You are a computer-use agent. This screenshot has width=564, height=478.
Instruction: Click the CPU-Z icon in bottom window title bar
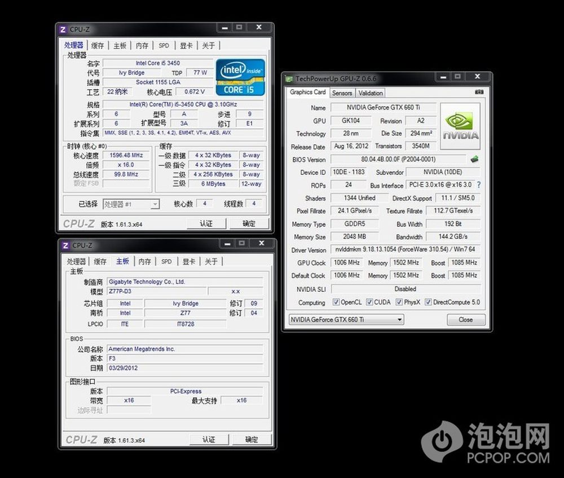pyautogui.click(x=65, y=245)
